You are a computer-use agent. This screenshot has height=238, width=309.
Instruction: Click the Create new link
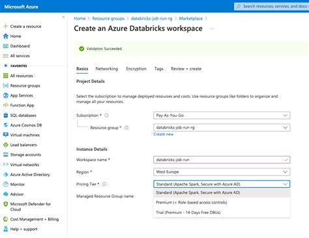click(164, 134)
